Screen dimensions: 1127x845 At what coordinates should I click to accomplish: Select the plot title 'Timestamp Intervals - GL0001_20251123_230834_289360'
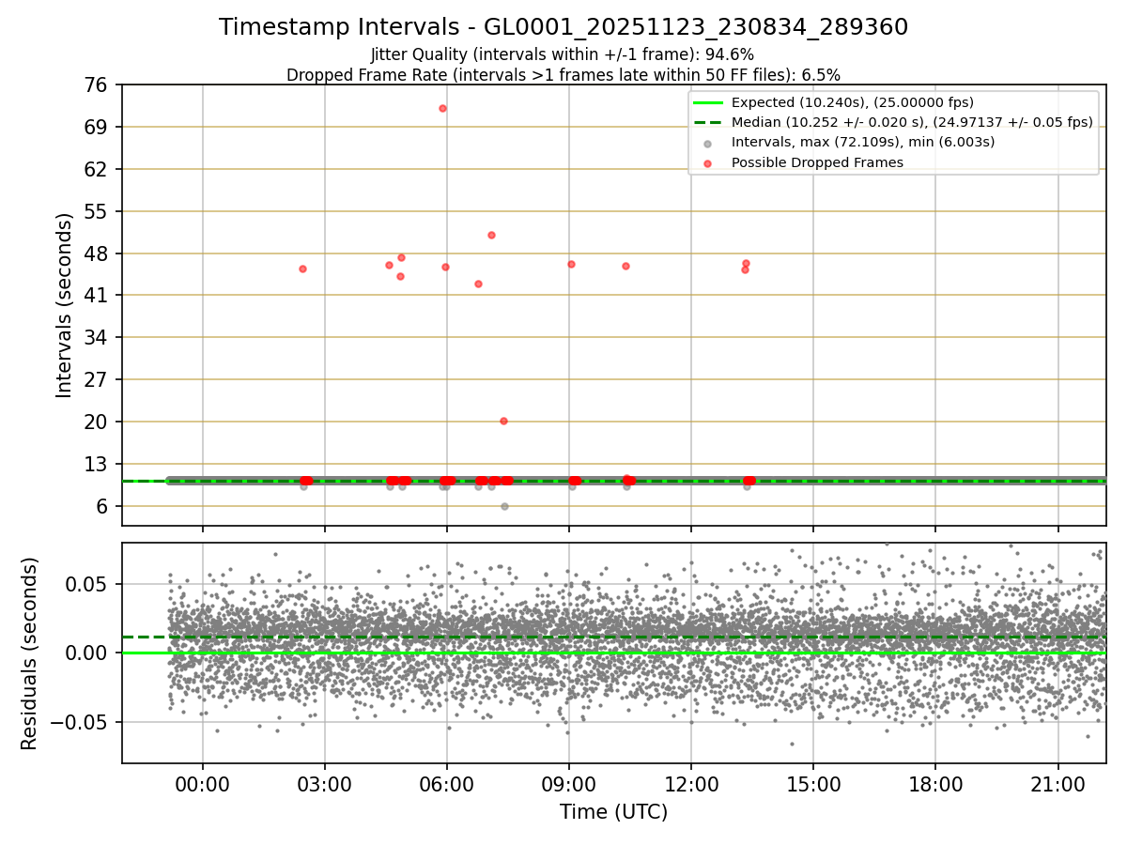[563, 27]
